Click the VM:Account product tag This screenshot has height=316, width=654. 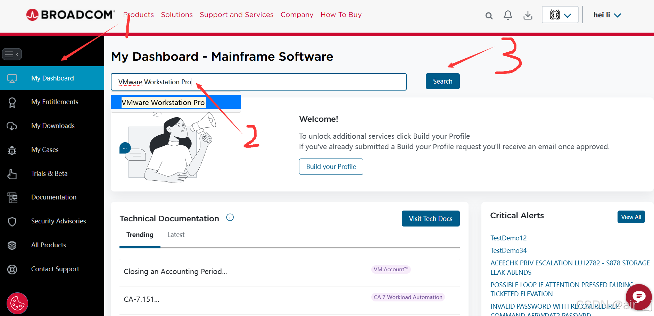(x=391, y=270)
